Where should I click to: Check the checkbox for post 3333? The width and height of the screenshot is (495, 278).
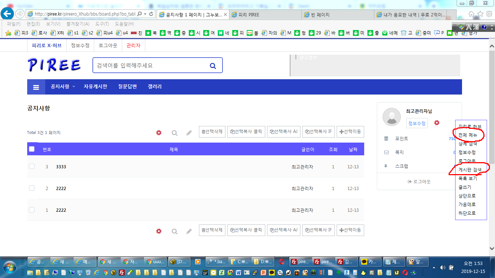32,167
